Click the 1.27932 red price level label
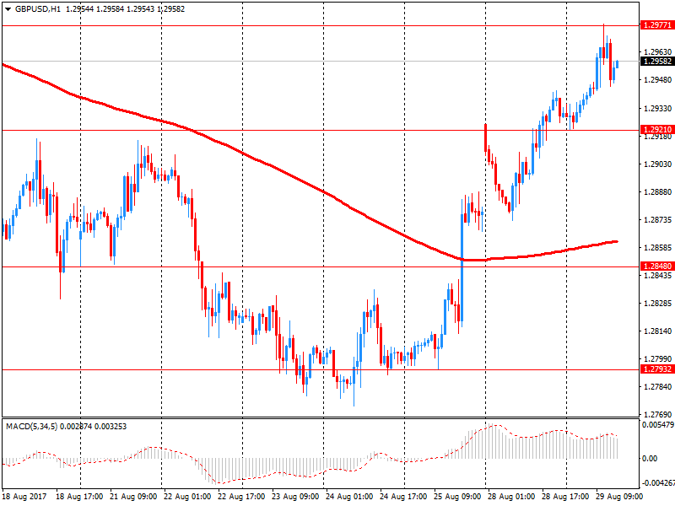This screenshot has width=675, height=506. 657,369
